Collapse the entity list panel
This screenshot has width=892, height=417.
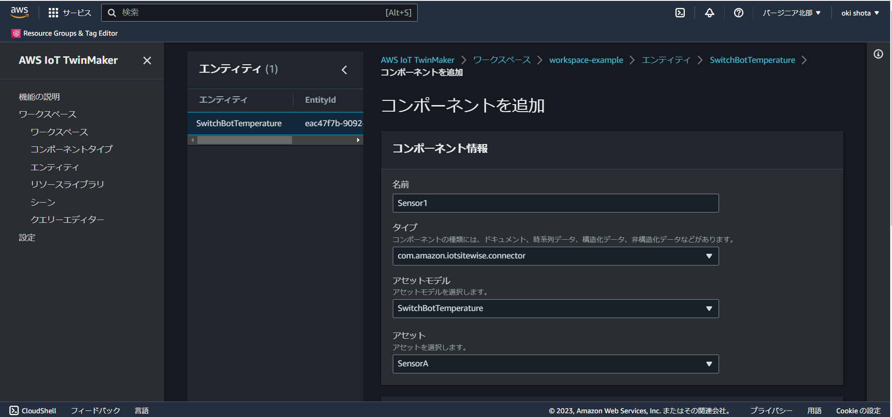tap(345, 70)
